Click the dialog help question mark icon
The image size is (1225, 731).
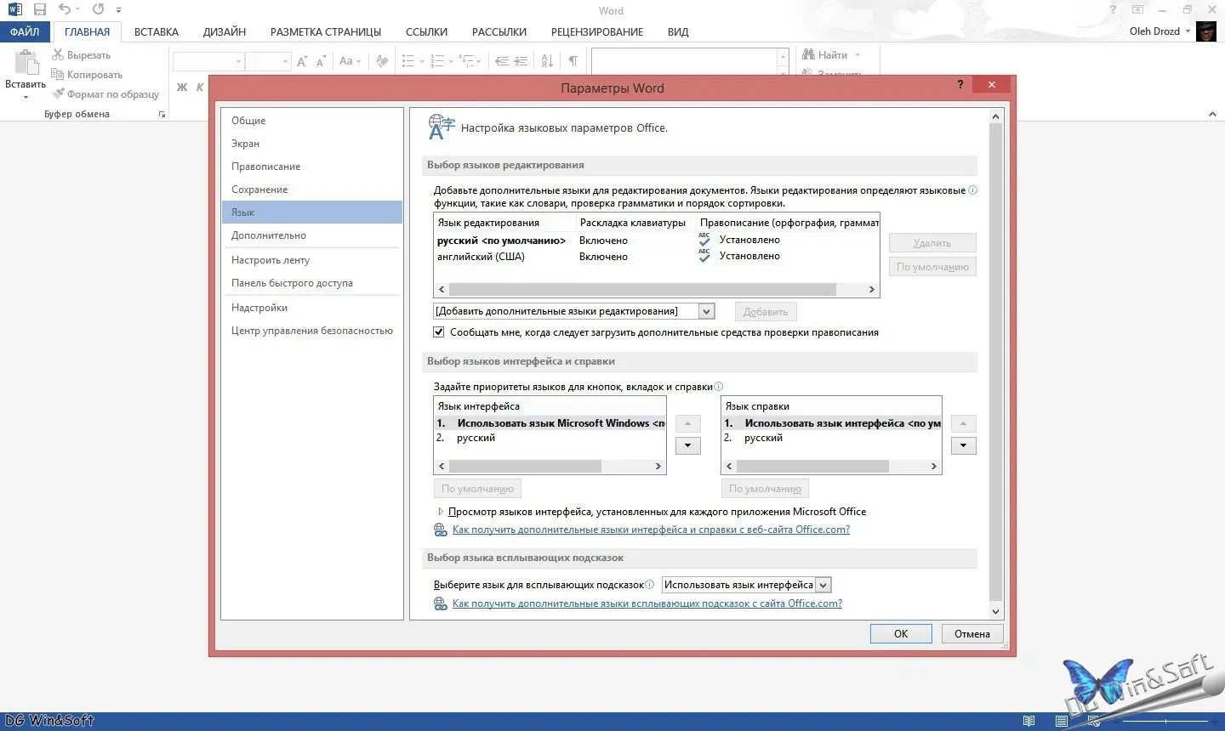point(960,84)
